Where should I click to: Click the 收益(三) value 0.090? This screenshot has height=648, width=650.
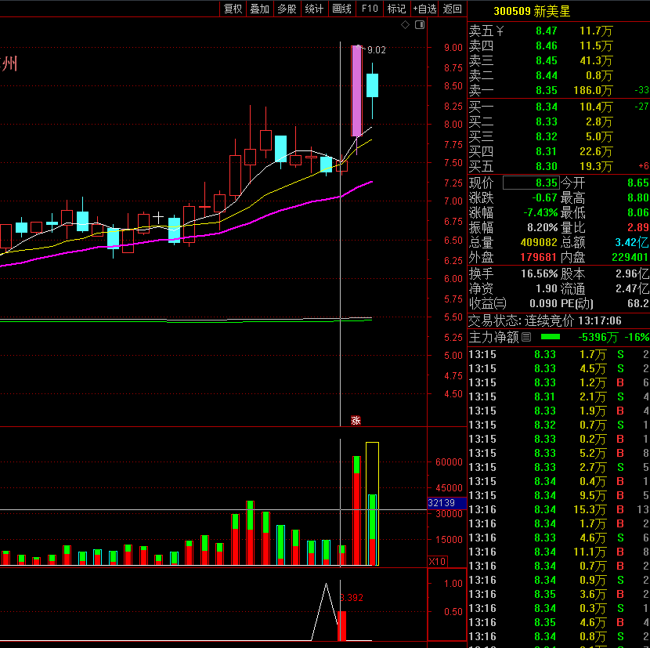tap(543, 304)
